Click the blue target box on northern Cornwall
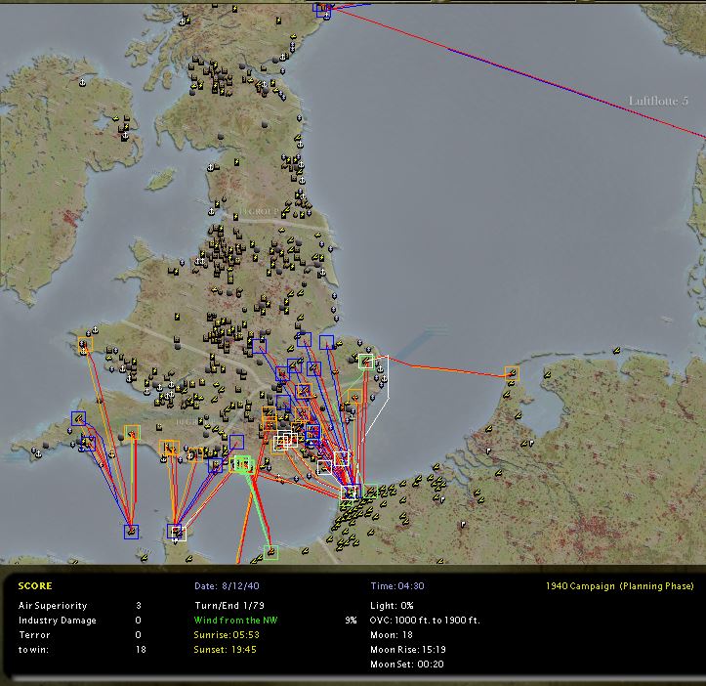 pyautogui.click(x=78, y=418)
